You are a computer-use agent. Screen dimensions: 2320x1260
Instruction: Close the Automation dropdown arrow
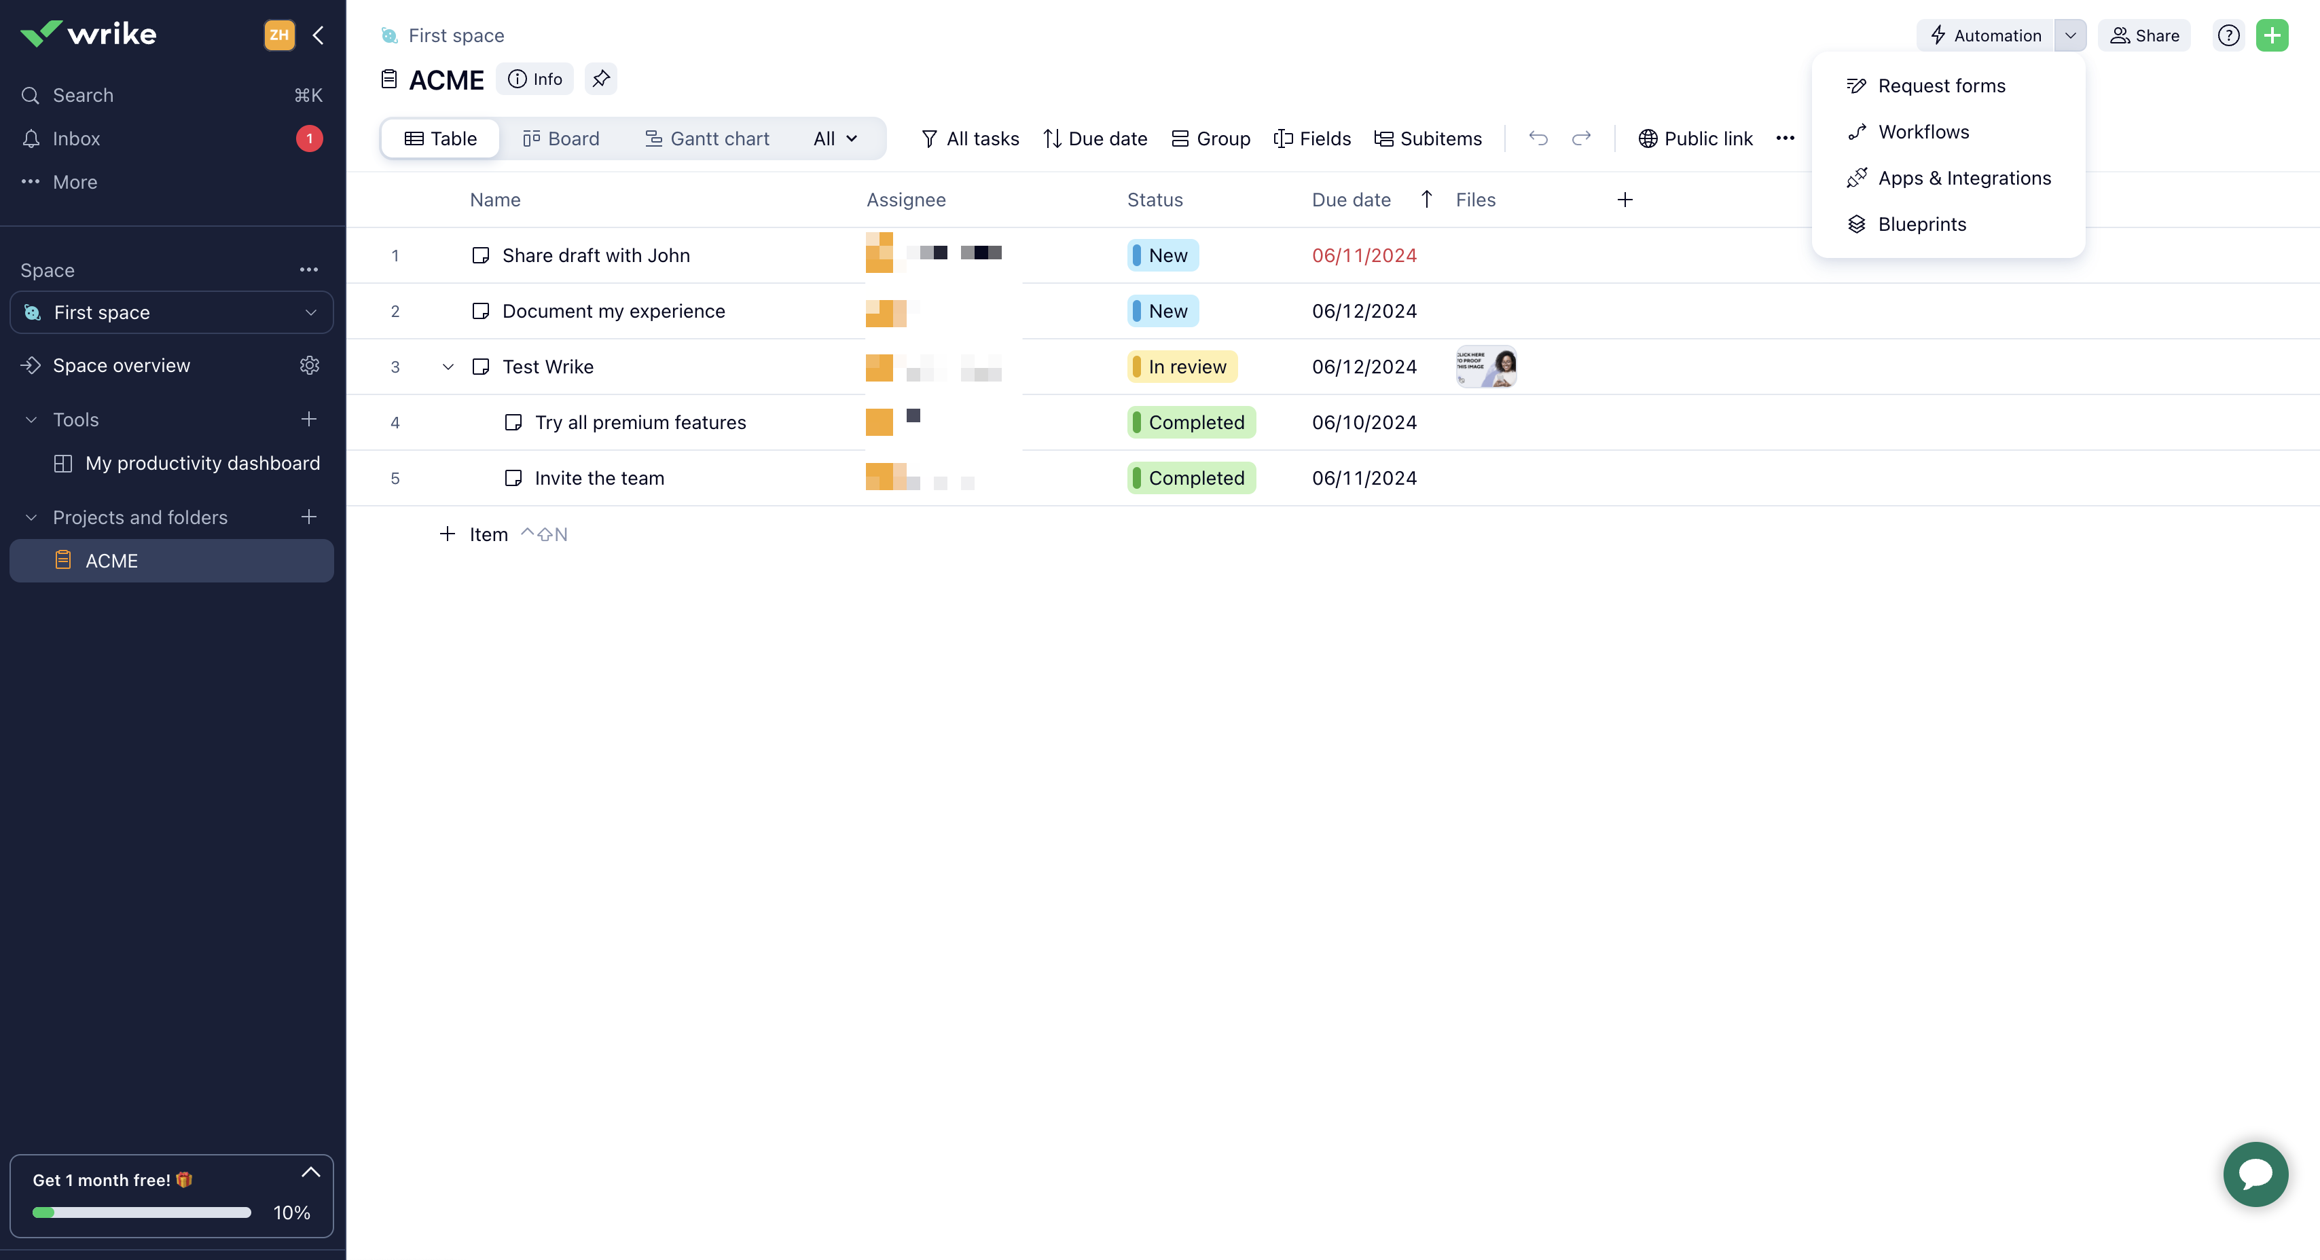(x=2071, y=35)
